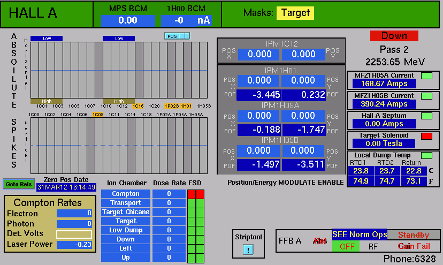Screen dimensions: 443x265
Task: Click IPM1H05B POF Y value -3.511
Action: pyautogui.click(x=303, y=164)
